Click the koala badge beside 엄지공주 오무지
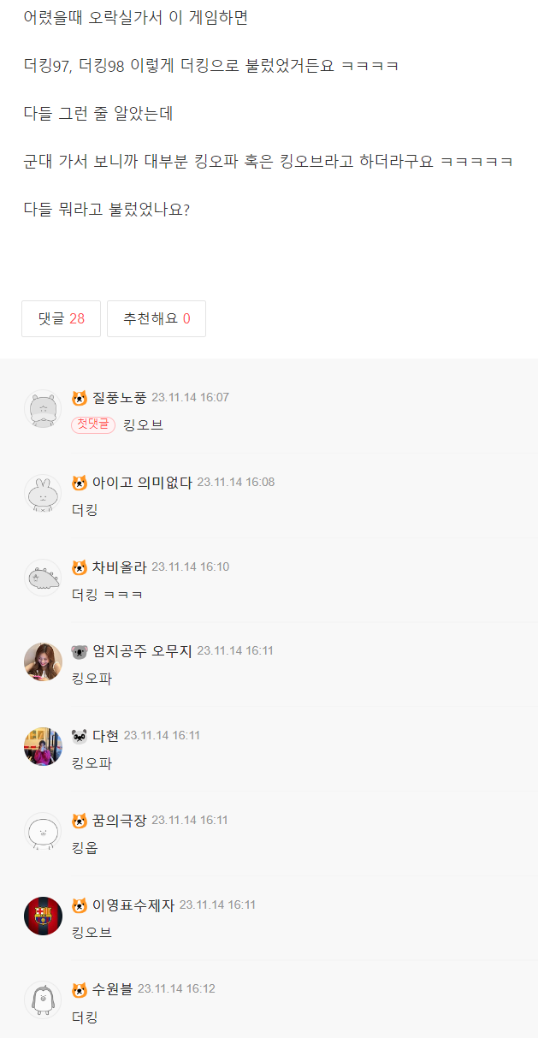The image size is (538, 1038). pos(80,651)
